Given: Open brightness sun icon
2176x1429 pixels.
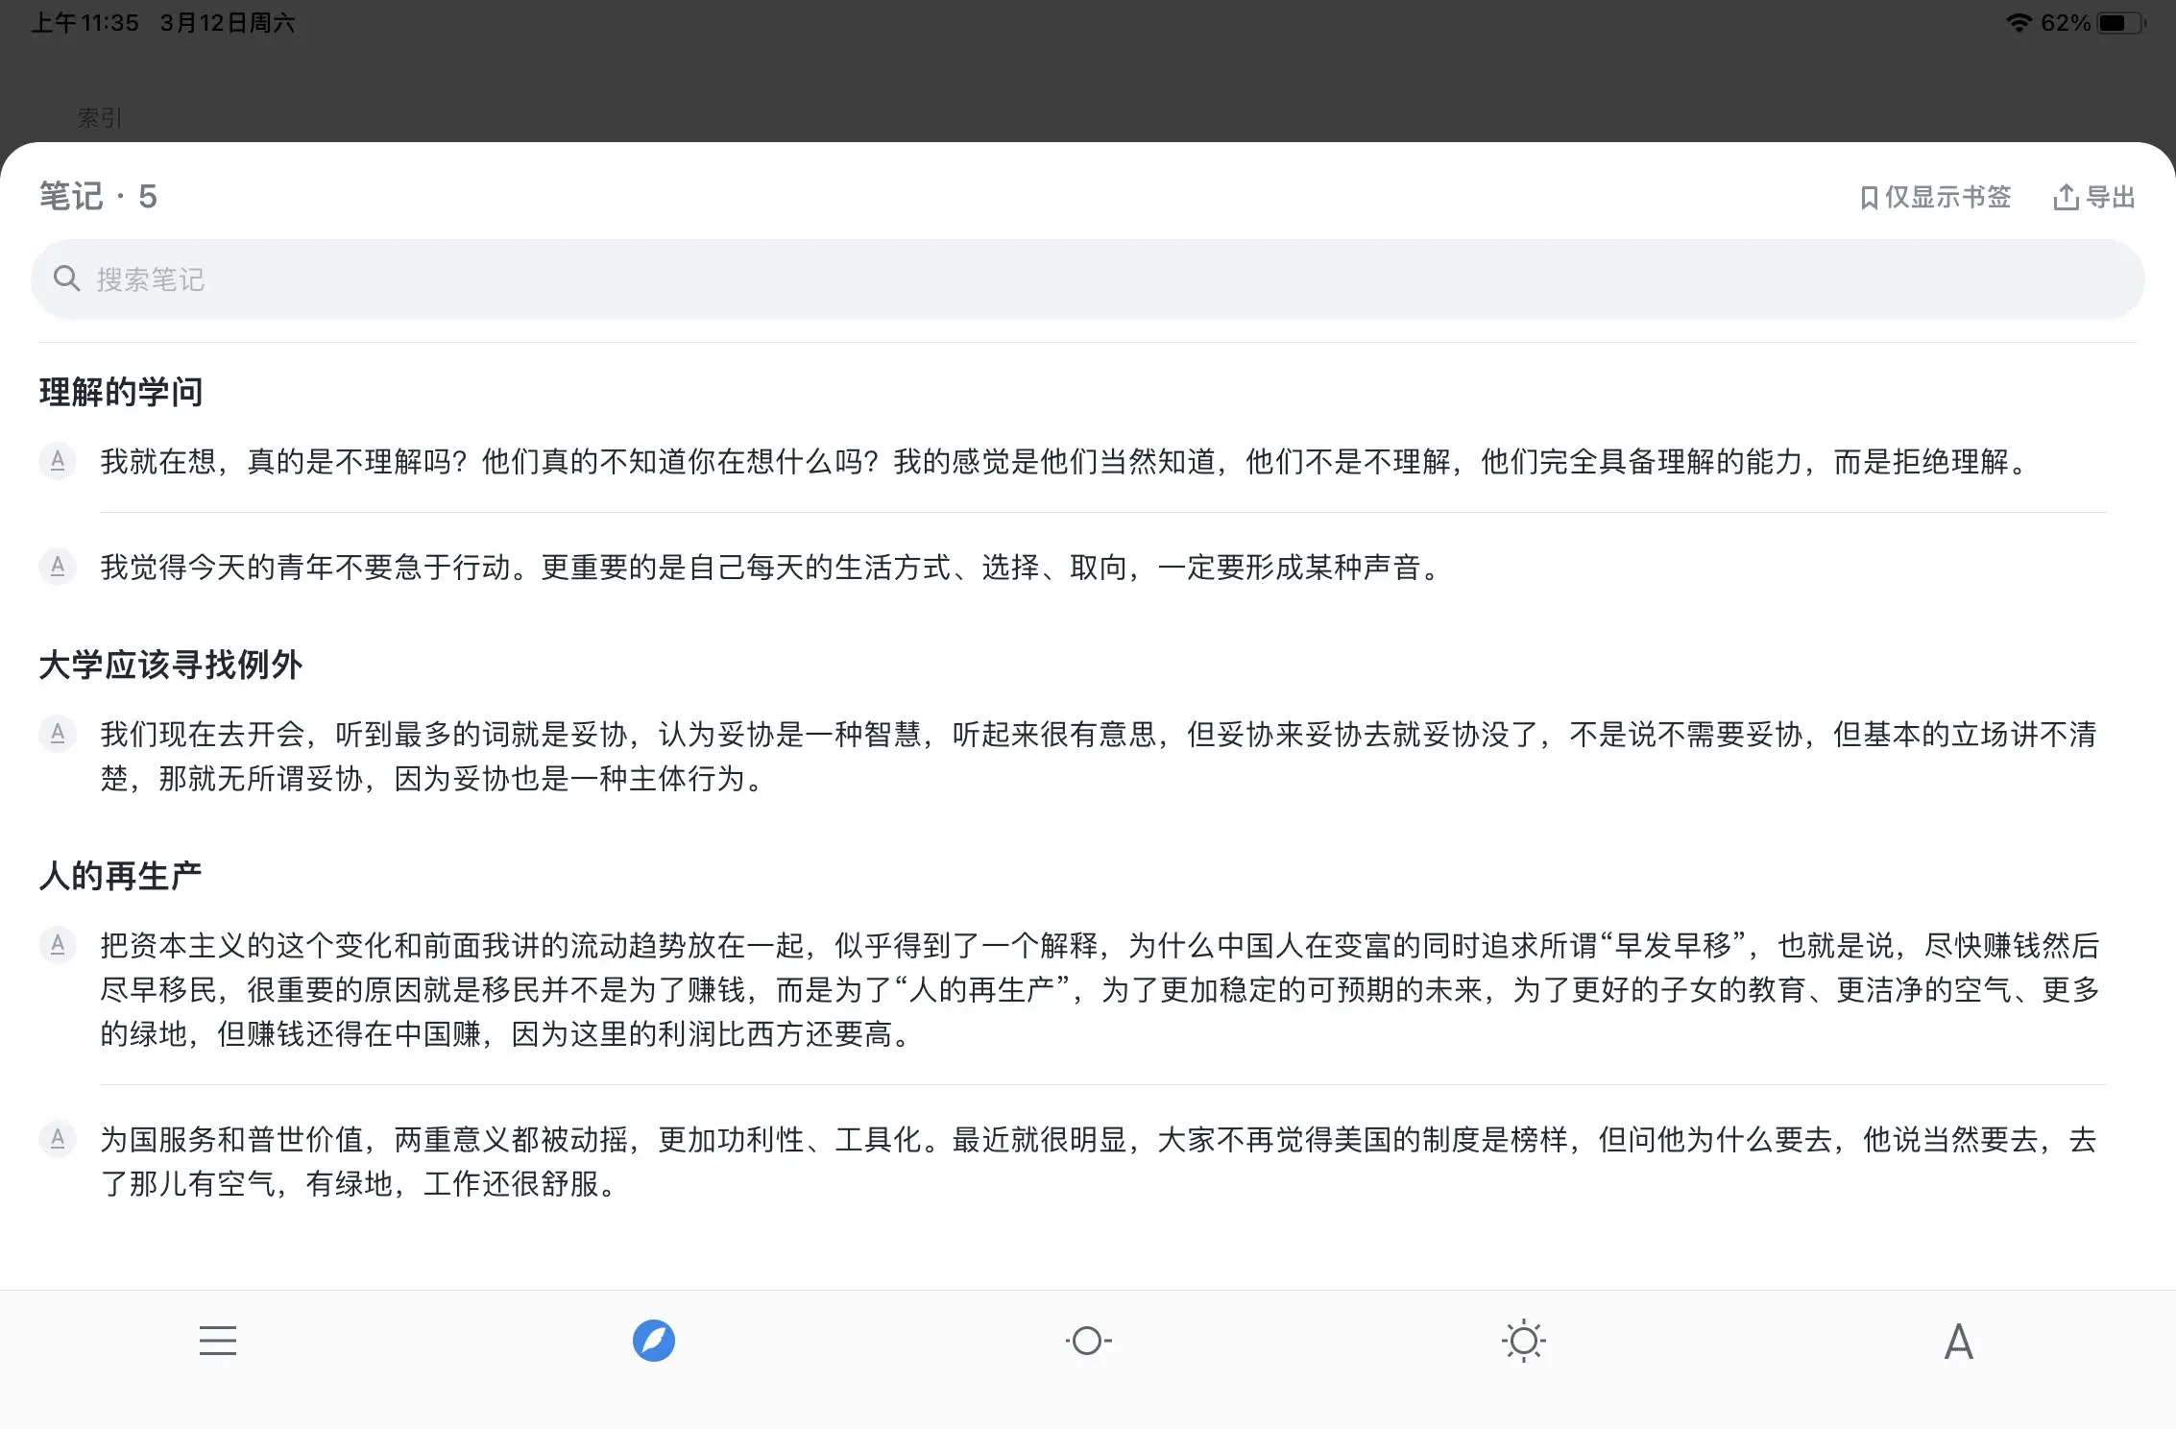Looking at the screenshot, I should pos(1523,1341).
